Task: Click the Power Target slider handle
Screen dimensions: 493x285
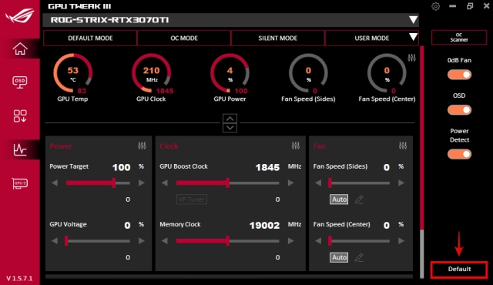Action: 114,183
